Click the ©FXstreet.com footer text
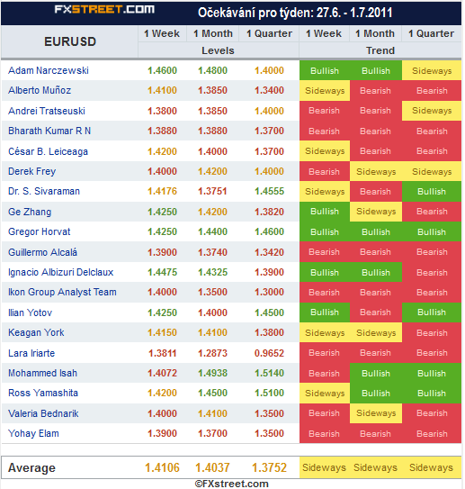This screenshot has width=465, height=489. [x=231, y=484]
